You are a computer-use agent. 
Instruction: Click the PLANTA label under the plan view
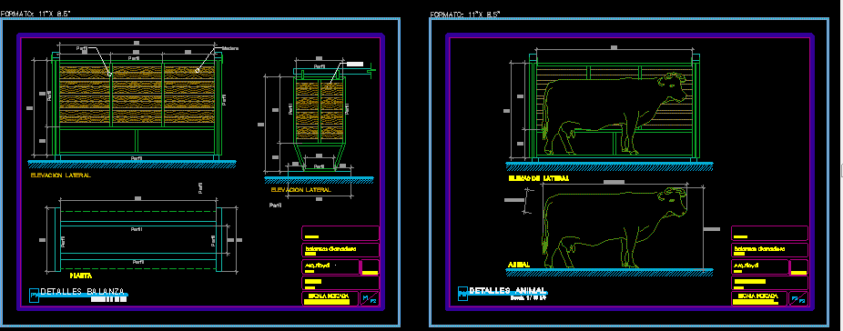(x=79, y=275)
